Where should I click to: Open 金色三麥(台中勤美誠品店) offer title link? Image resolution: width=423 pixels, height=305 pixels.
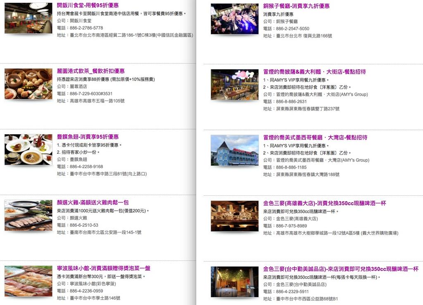(x=341, y=269)
